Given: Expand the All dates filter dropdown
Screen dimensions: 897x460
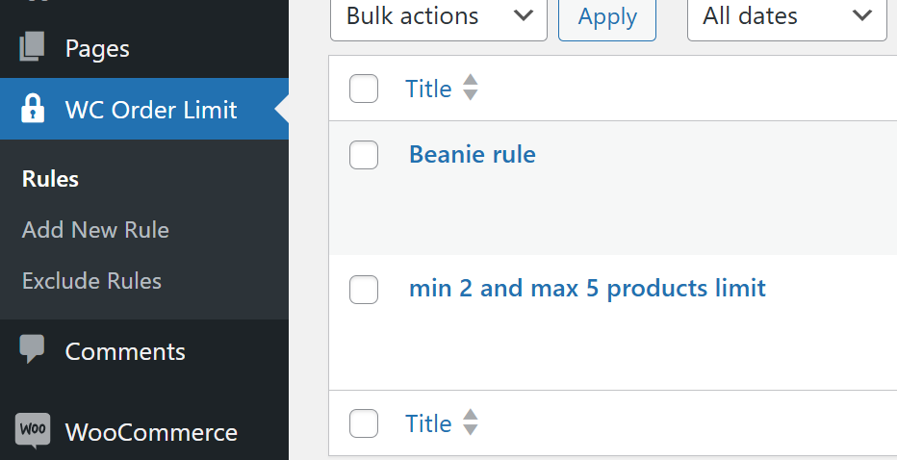Looking at the screenshot, I should click(x=786, y=16).
